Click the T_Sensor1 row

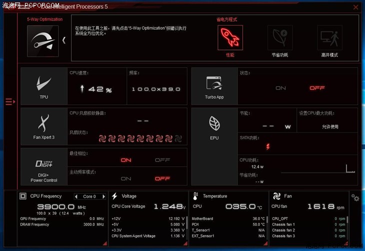pos(228,230)
